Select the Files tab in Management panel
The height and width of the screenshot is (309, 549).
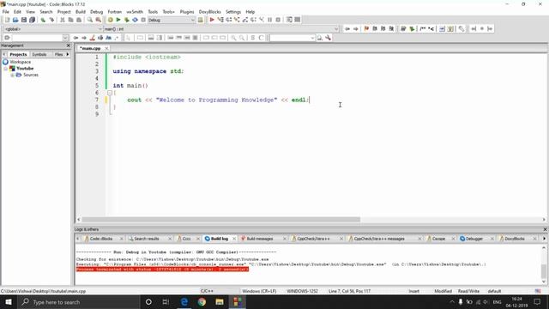click(x=58, y=54)
